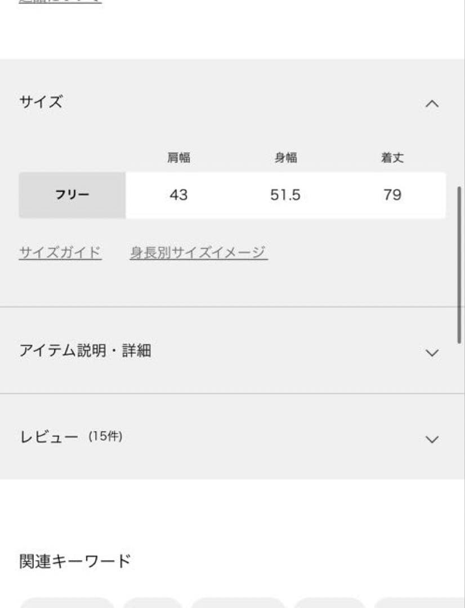Viewport: 465px width, 608px height.
Task: Expand the レビュー (15件) section
Action: tap(431, 438)
